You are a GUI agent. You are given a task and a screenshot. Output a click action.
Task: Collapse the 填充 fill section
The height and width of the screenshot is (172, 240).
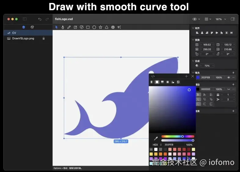tap(193, 73)
